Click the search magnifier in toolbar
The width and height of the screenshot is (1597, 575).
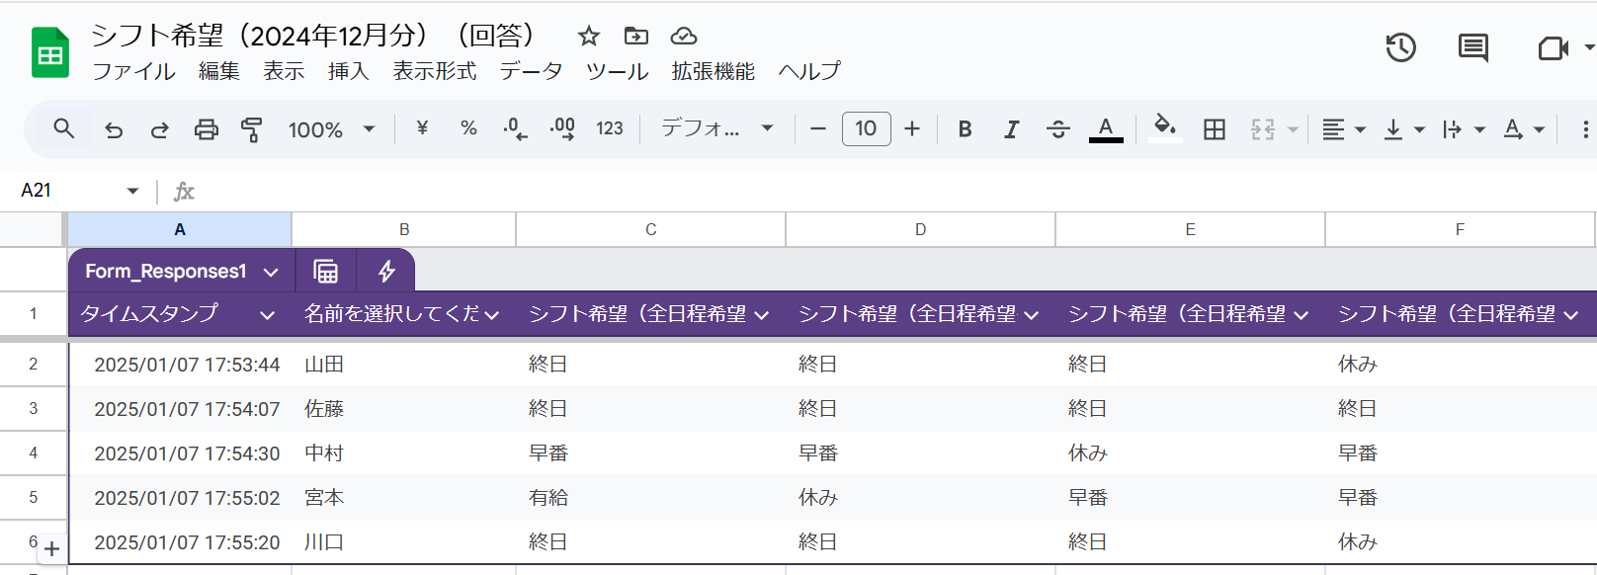(64, 128)
